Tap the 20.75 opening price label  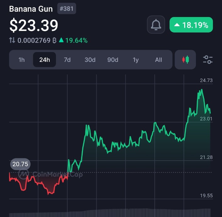pyautogui.click(x=20, y=164)
